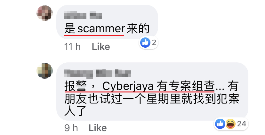The image size is (265, 135).
Task: Click the blurred name above the scammer comment
Action: coord(83,15)
